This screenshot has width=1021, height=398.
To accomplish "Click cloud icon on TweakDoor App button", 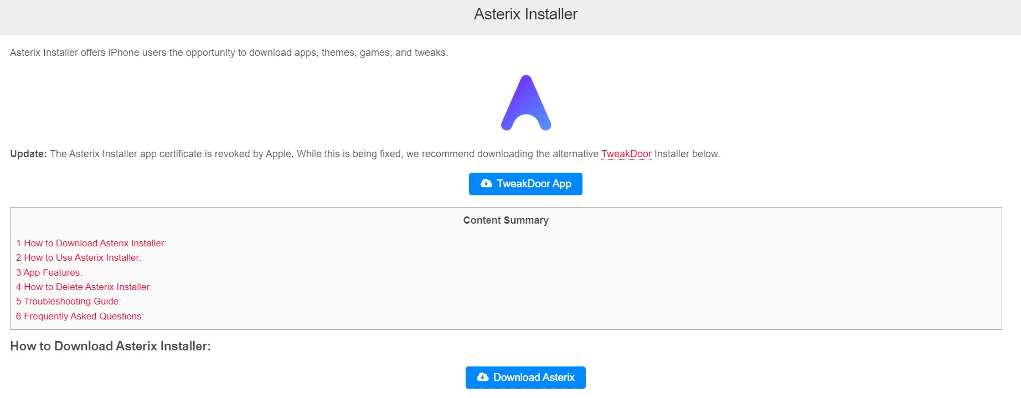I will pos(486,183).
